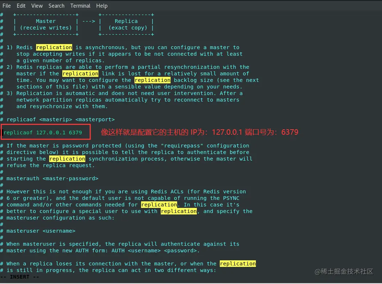Click the '-- INSERT --' mode indicator
This screenshot has height=284, width=382.
point(19,277)
